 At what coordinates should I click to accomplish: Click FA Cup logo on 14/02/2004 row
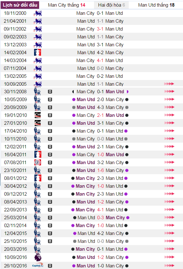[38, 53]
